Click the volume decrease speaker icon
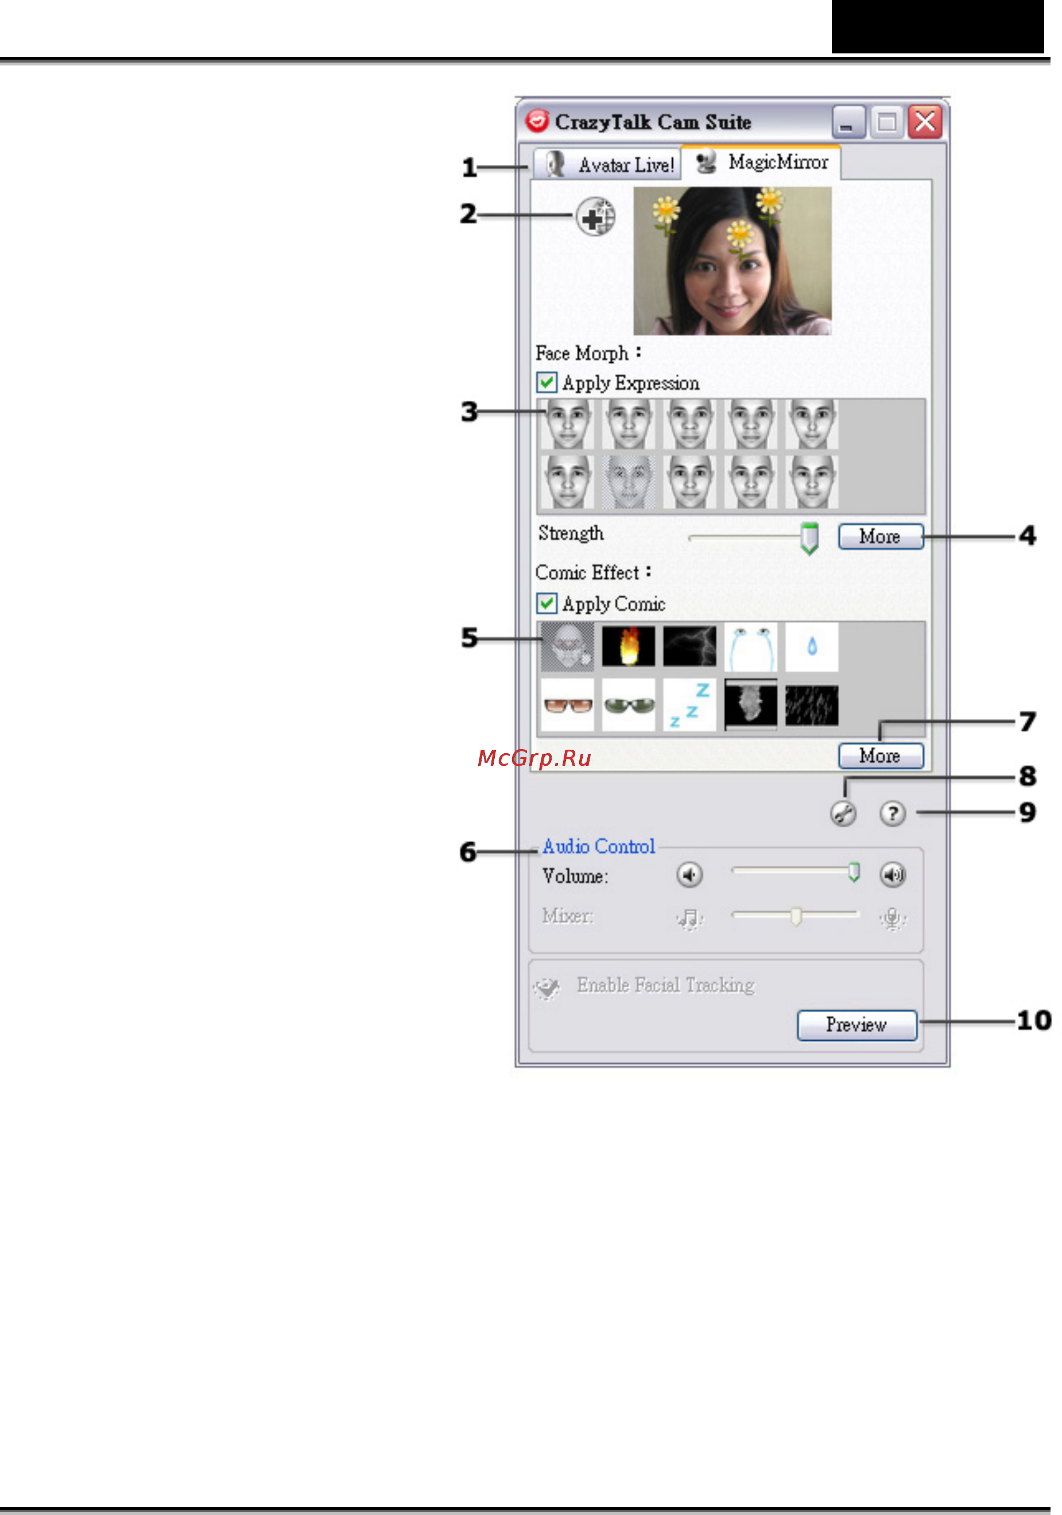The image size is (1062, 1515). pos(689,875)
